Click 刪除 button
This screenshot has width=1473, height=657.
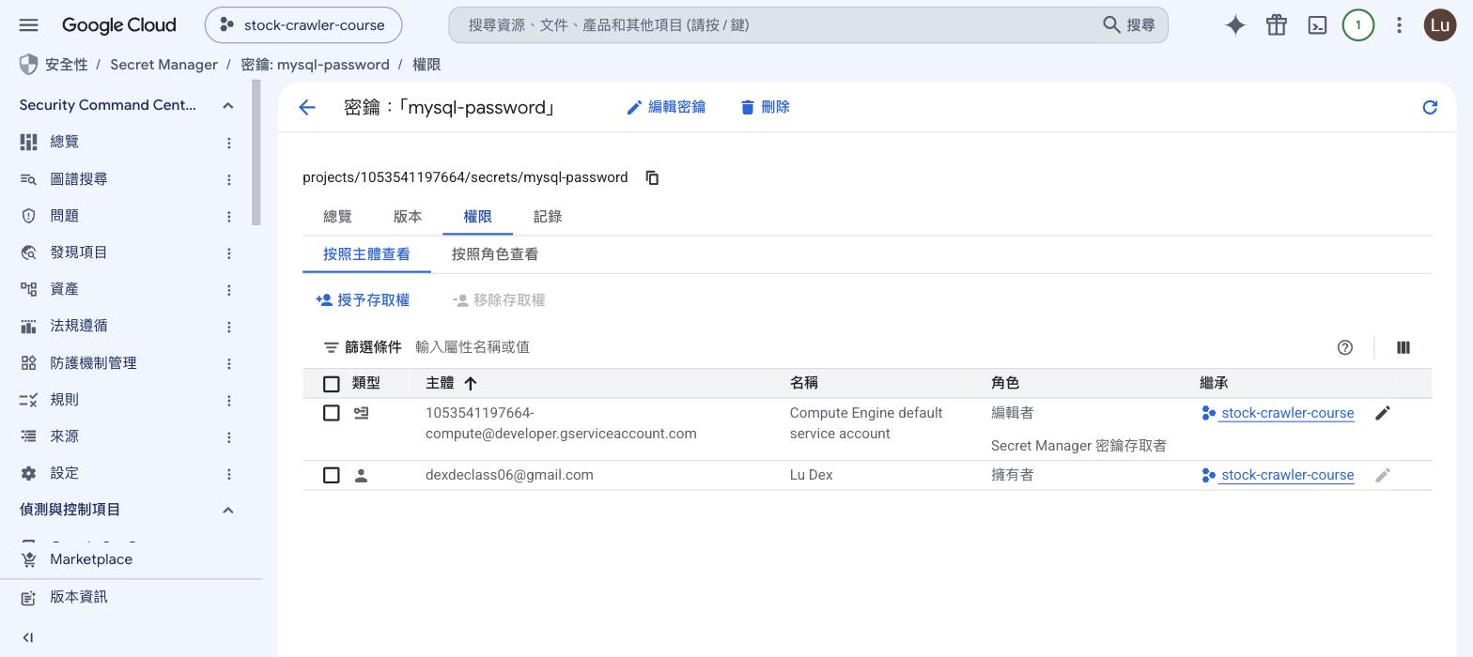[765, 107]
